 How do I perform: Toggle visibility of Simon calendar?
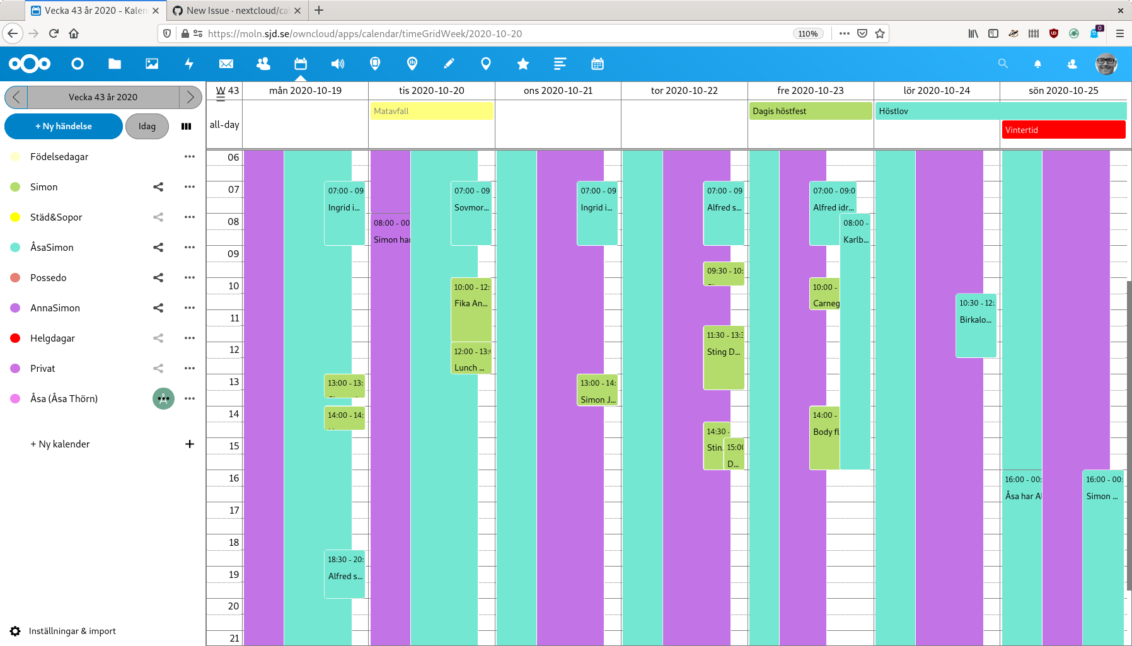[x=15, y=187]
